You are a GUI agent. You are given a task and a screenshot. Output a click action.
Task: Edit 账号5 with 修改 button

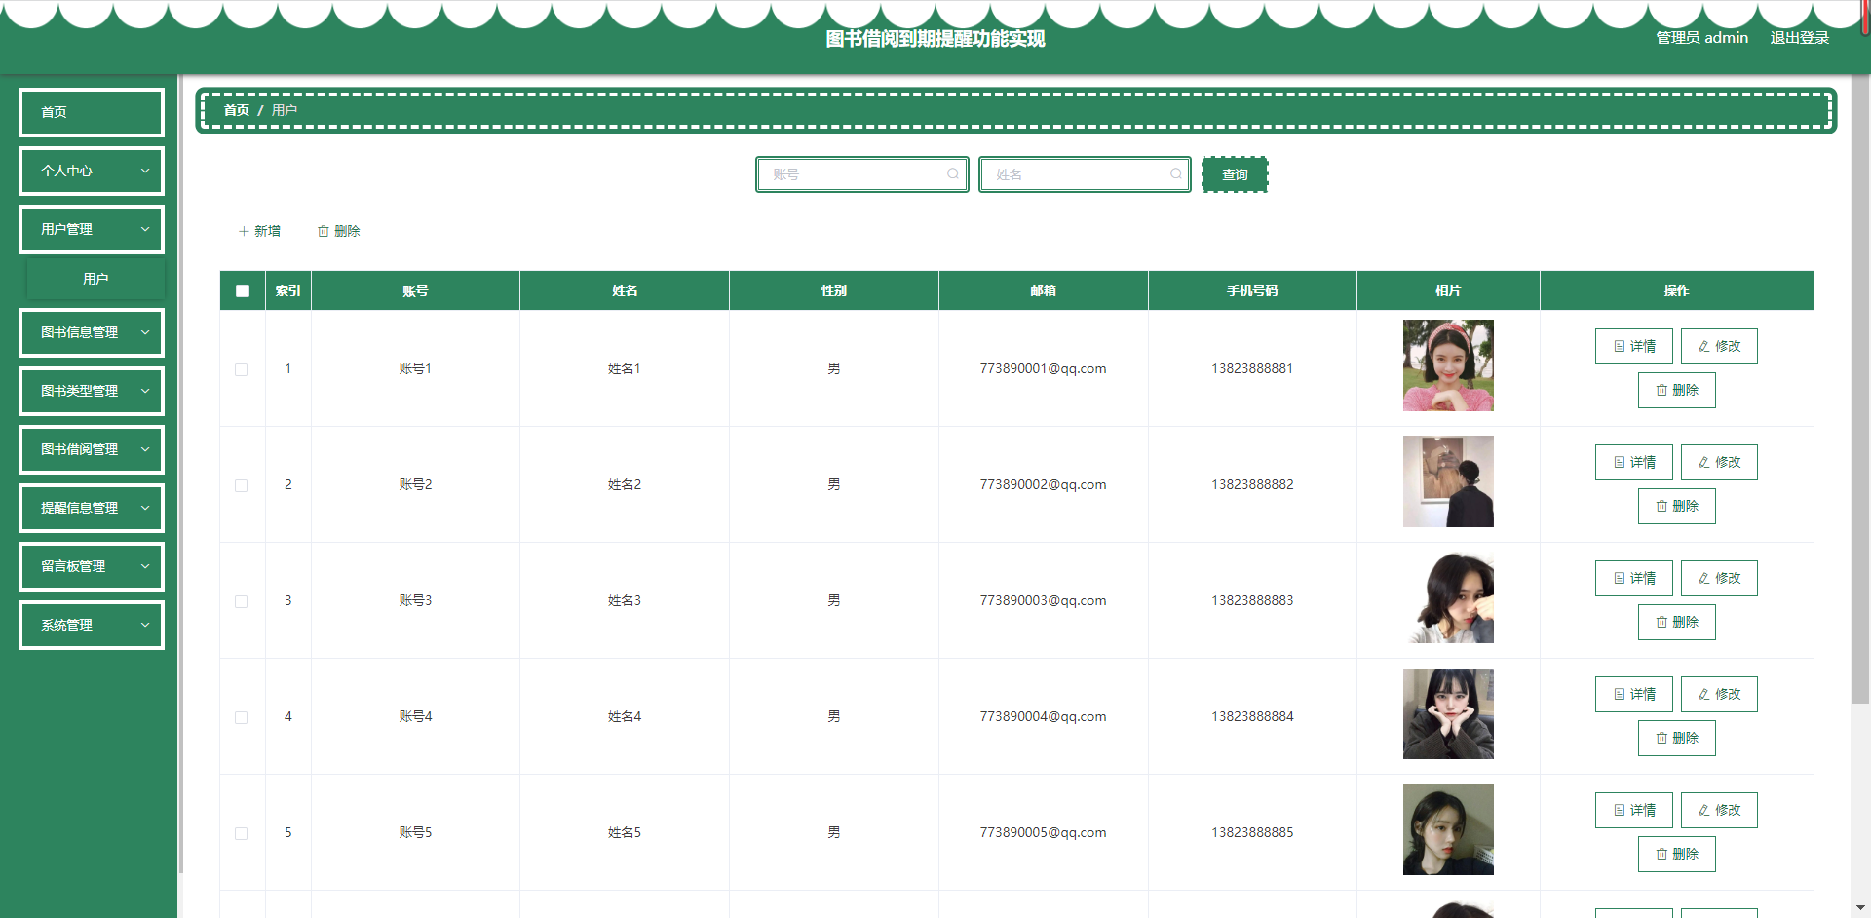coord(1719,810)
